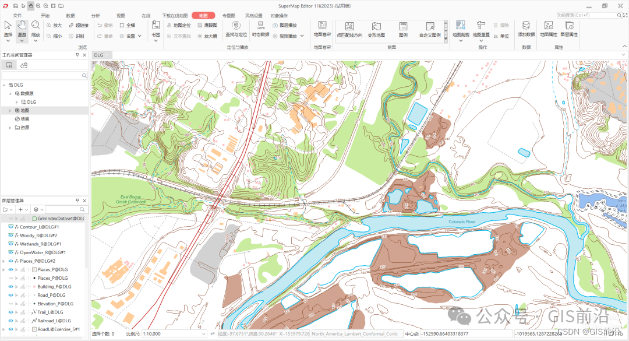Image resolution: width=629 pixels, height=341 pixels.
Task: Hide the Building_P@DLG layer
Action: pos(11,287)
